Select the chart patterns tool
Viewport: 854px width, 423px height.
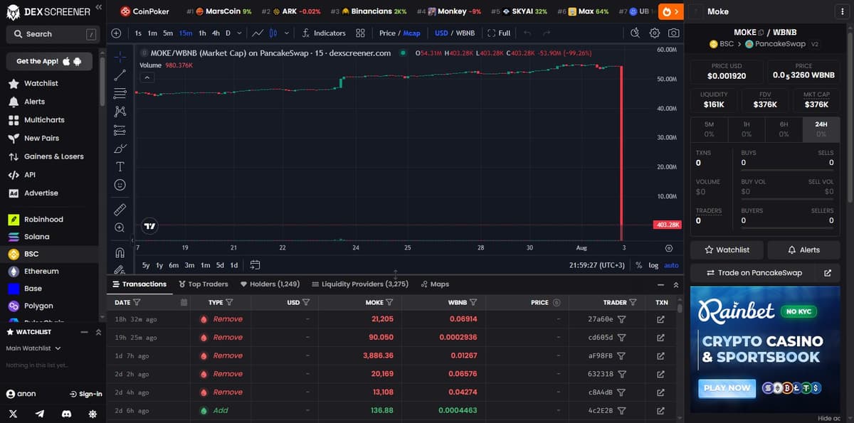pos(120,112)
